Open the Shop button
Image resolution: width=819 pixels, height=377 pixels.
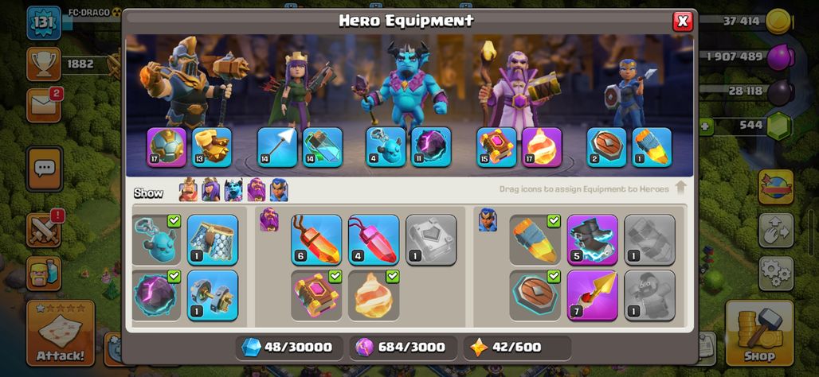pos(759,333)
